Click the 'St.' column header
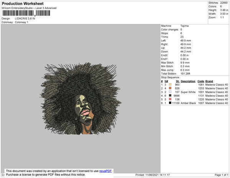This screenshot has width=230, height=178. tap(177, 81)
